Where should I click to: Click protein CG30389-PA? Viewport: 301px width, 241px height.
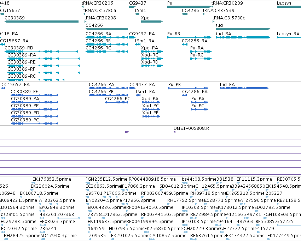(x=25, y=99)
